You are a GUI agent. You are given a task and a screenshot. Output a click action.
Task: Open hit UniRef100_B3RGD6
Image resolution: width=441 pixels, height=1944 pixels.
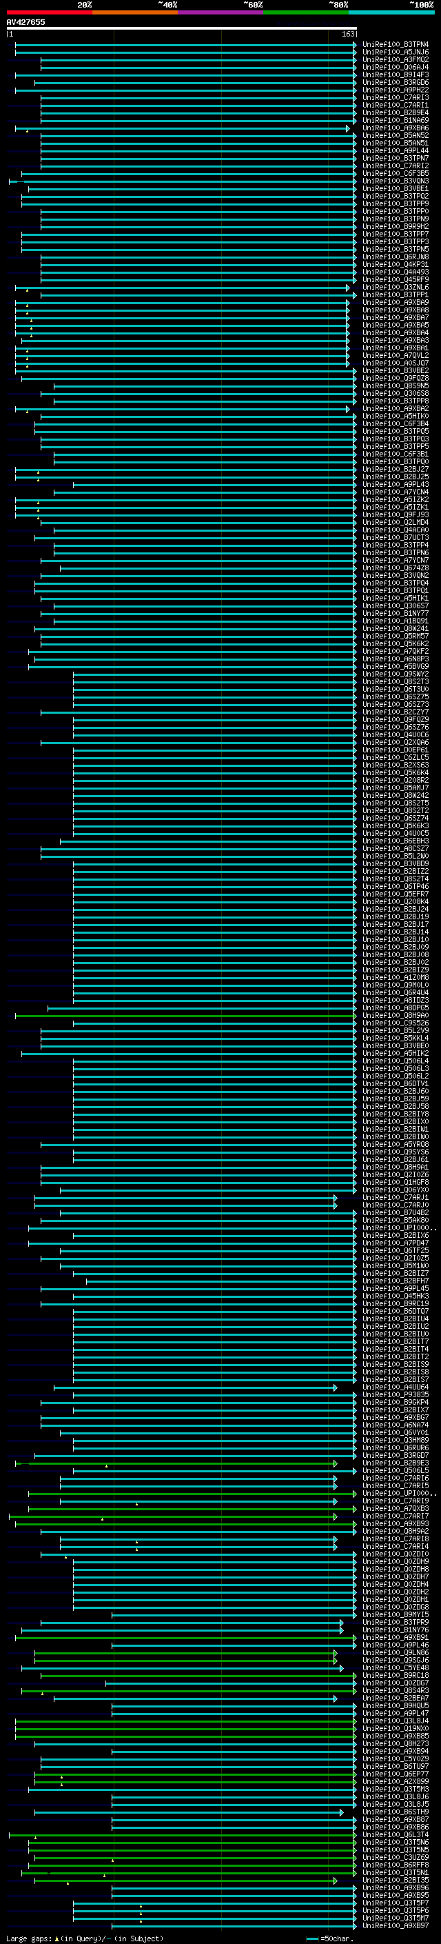tap(395, 82)
